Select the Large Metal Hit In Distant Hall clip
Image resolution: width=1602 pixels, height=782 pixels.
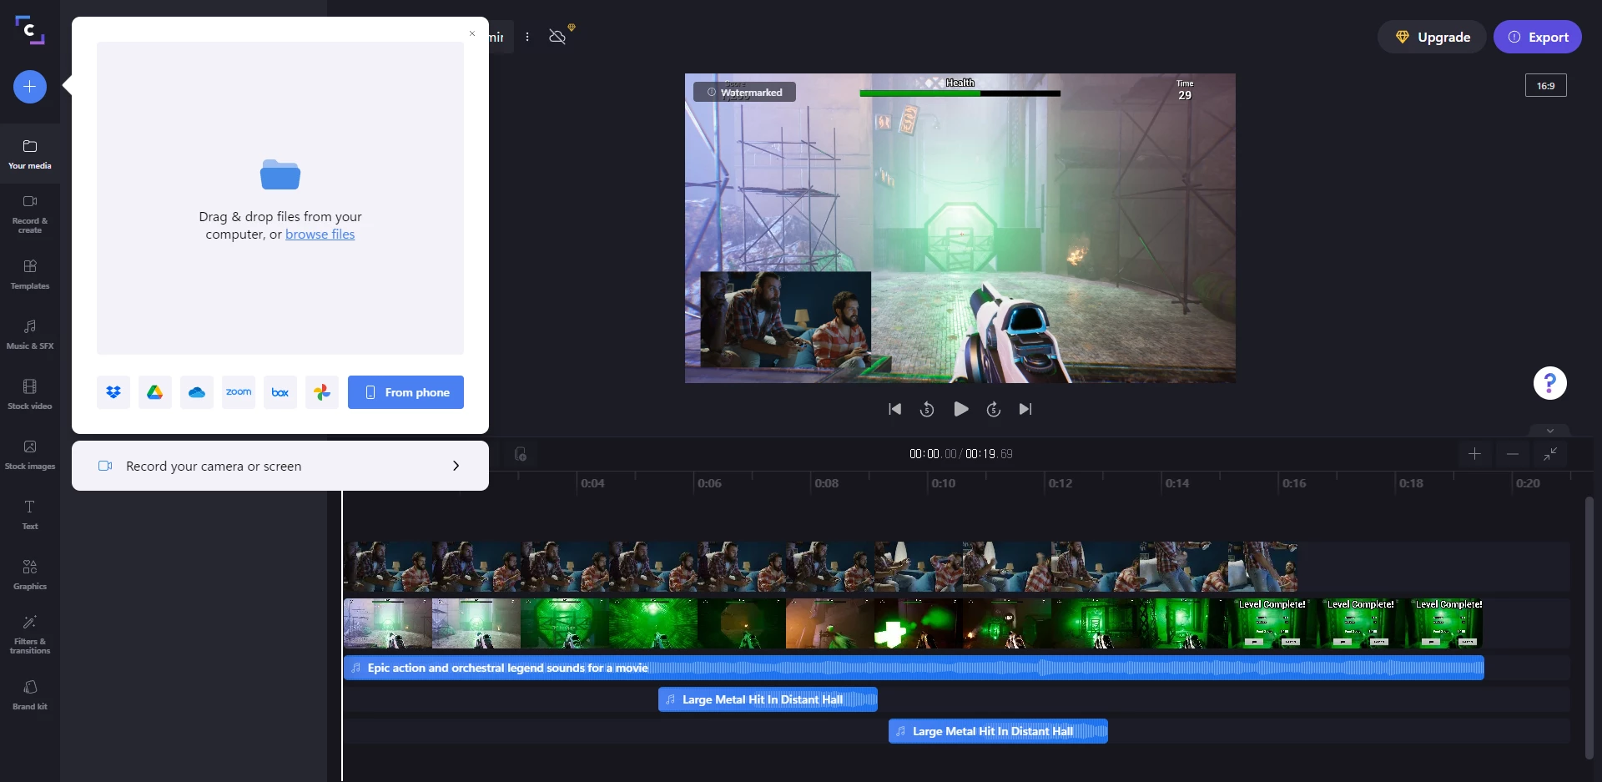pyautogui.click(x=767, y=699)
